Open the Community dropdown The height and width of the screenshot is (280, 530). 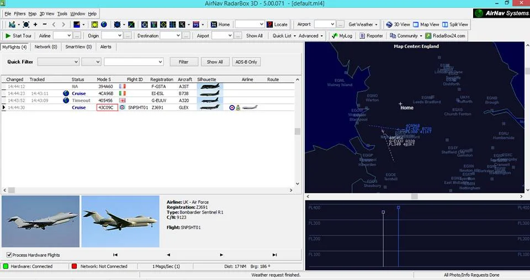tap(421, 36)
